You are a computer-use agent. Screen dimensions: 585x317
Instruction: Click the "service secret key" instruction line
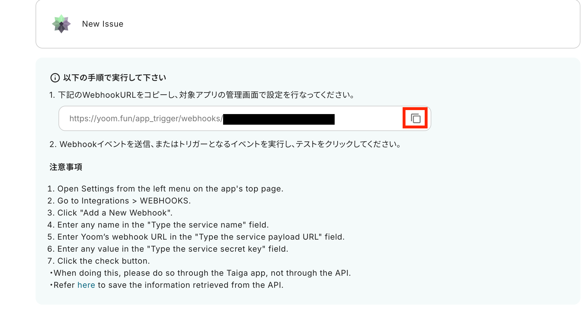point(168,249)
